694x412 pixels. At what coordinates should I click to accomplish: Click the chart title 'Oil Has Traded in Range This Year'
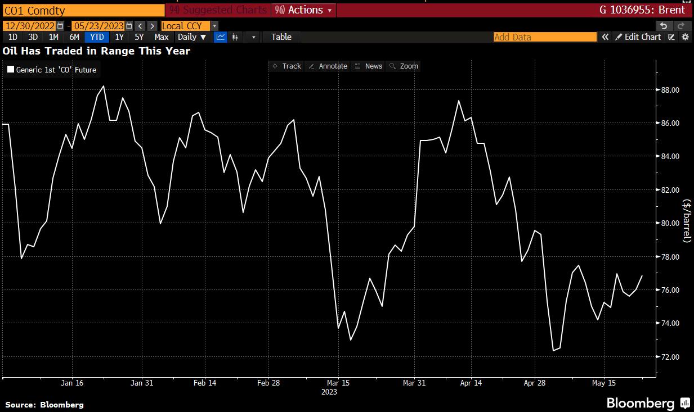[x=96, y=51]
